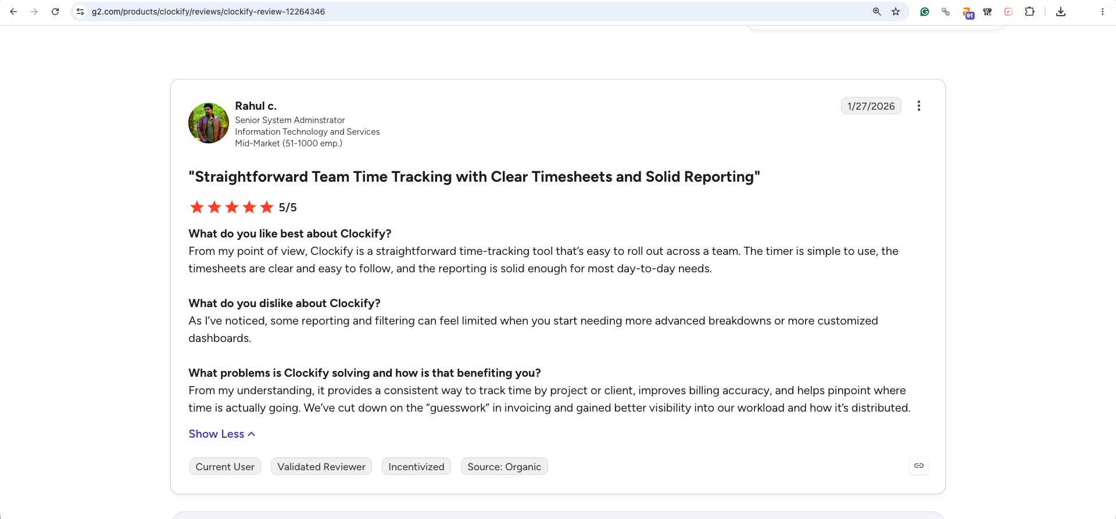Bookmark this page with the star icon

[896, 12]
